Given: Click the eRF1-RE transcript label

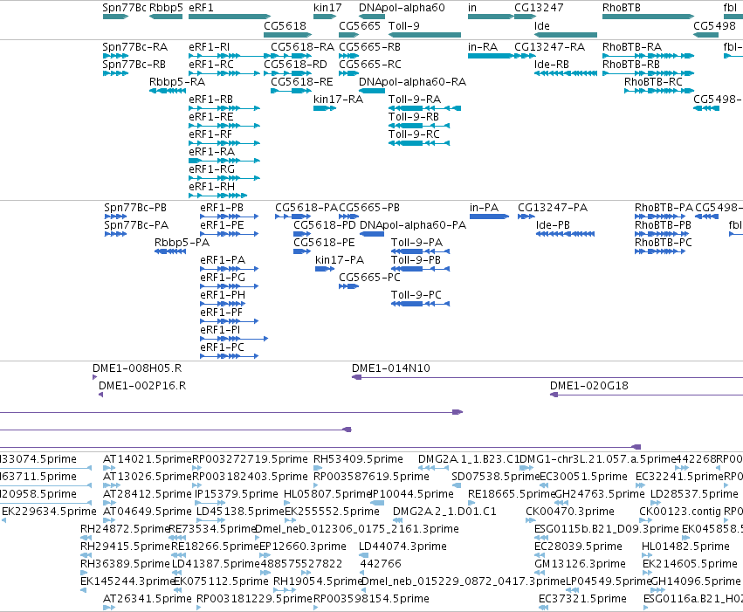Looking at the screenshot, I should click(x=211, y=117).
